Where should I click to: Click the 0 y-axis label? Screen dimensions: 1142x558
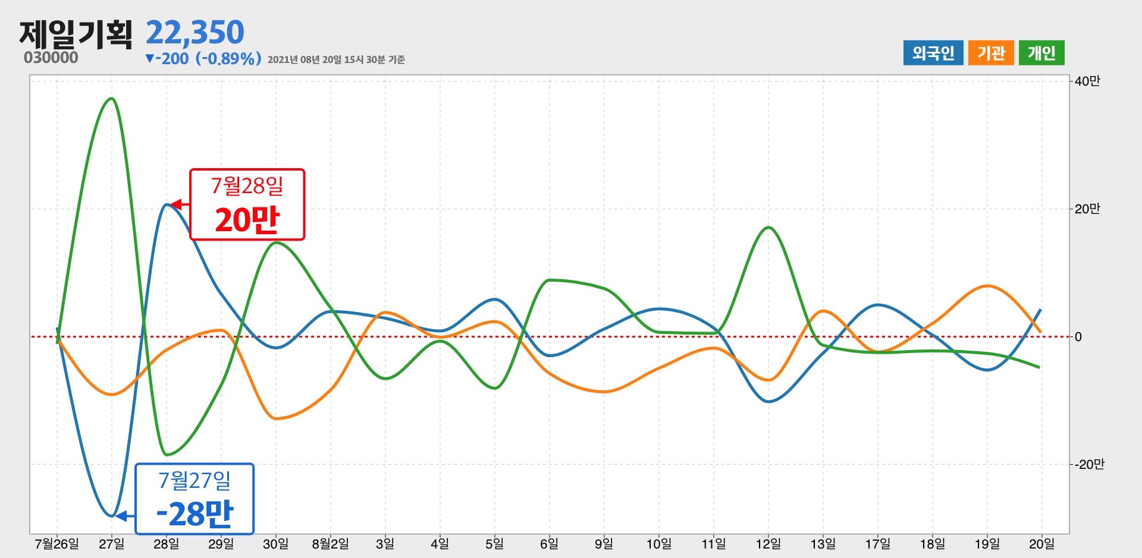pos(1078,337)
